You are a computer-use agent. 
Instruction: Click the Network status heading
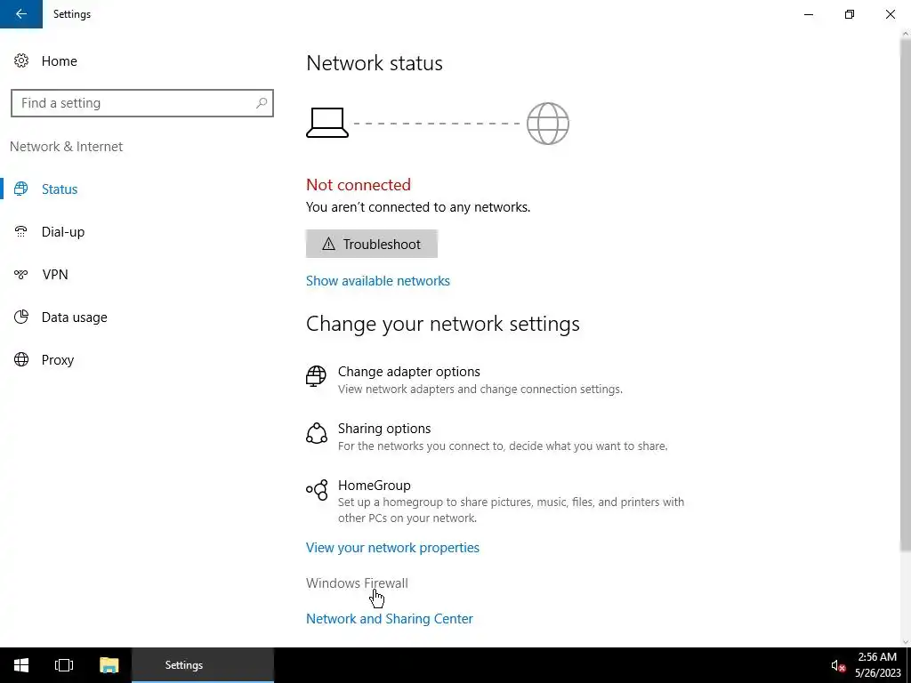coord(375,63)
